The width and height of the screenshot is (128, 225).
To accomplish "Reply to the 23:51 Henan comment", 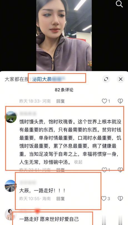I will [x=60, y=170].
